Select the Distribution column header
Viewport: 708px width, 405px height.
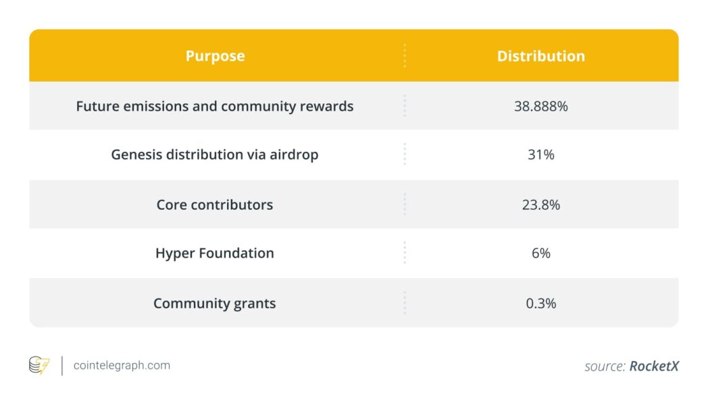[x=540, y=56]
